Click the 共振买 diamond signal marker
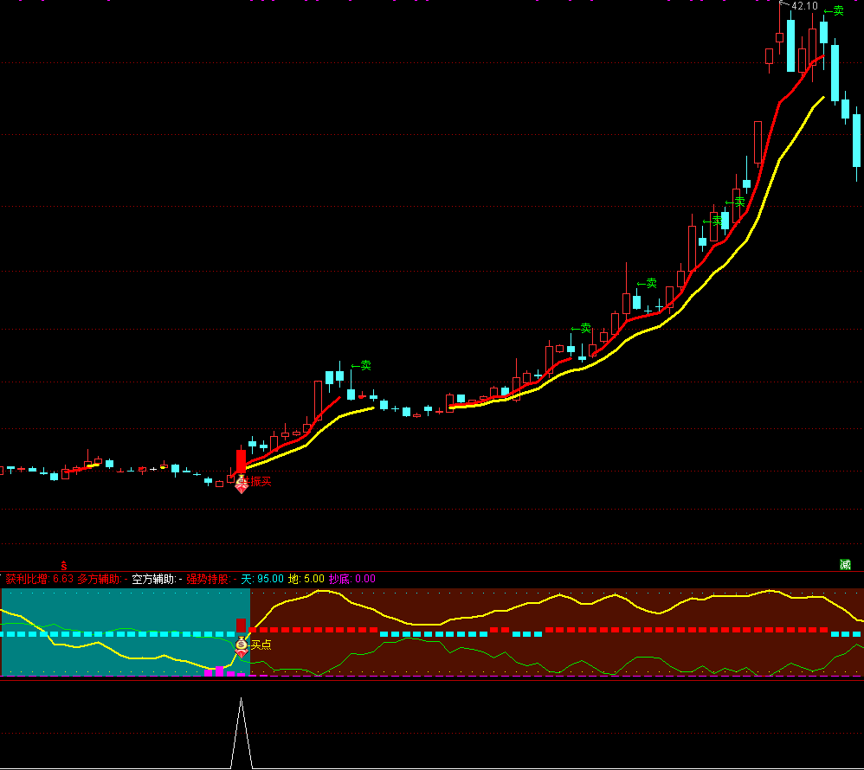The width and height of the screenshot is (864, 770). coord(242,484)
